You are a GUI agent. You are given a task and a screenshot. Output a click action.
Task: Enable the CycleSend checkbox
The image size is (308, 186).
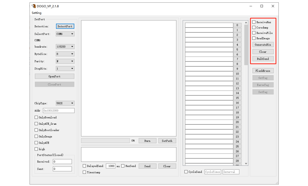pyautogui.click(x=186, y=172)
